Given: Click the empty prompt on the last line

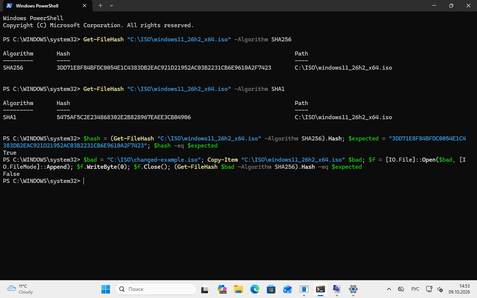Looking at the screenshot, I should coord(84,181).
